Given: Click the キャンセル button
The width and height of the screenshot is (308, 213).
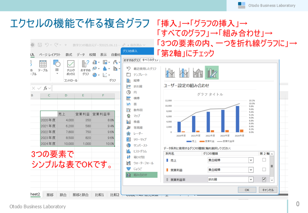Looking at the screenshot, I should point(268,190).
